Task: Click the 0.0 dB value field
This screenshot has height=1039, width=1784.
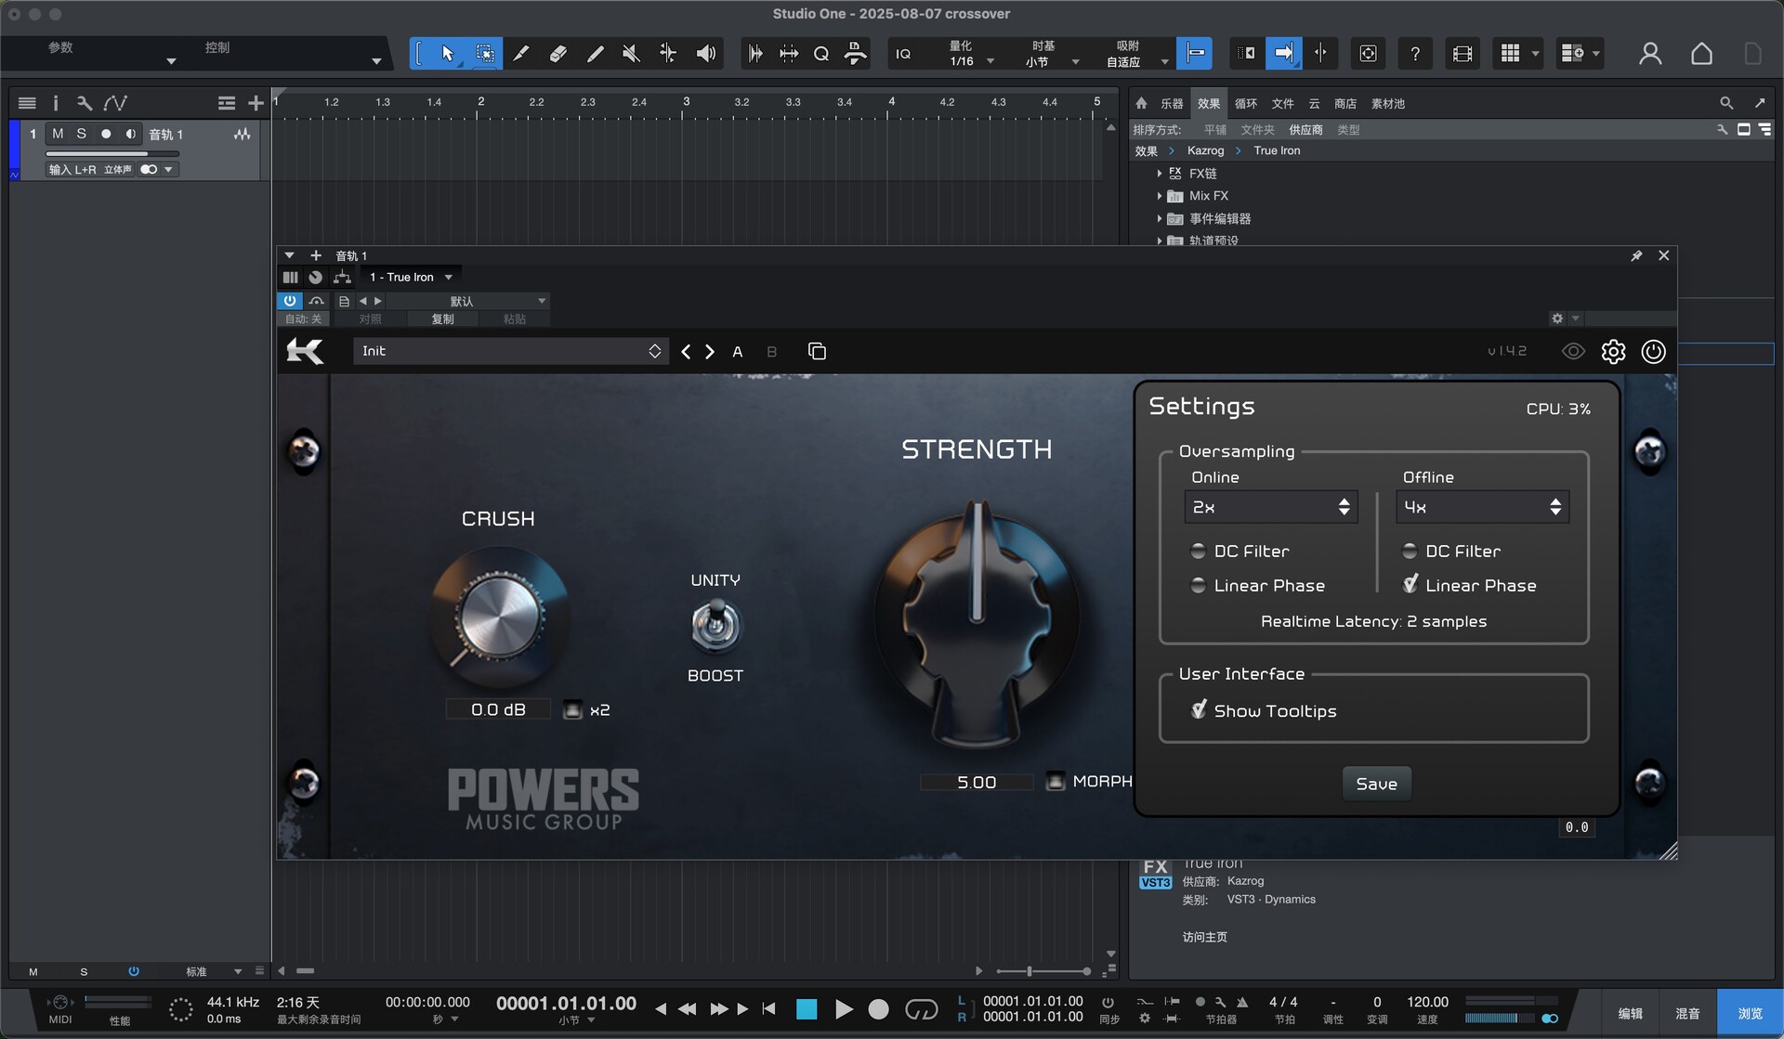Action: pyautogui.click(x=498, y=709)
